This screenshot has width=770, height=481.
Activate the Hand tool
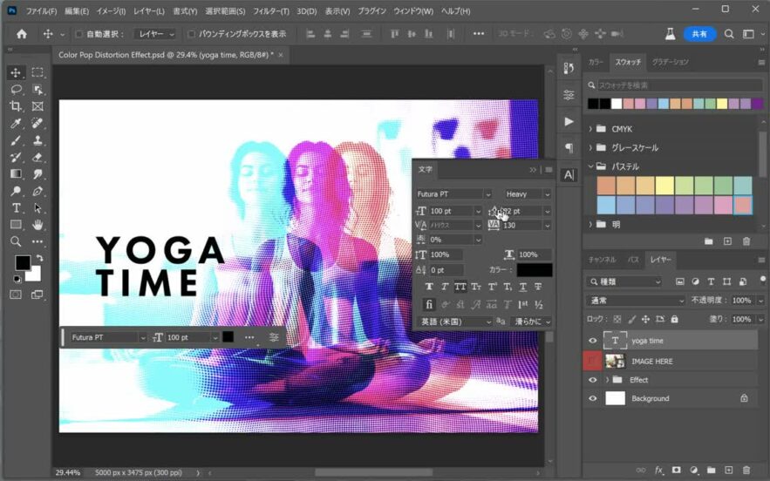[x=37, y=225]
